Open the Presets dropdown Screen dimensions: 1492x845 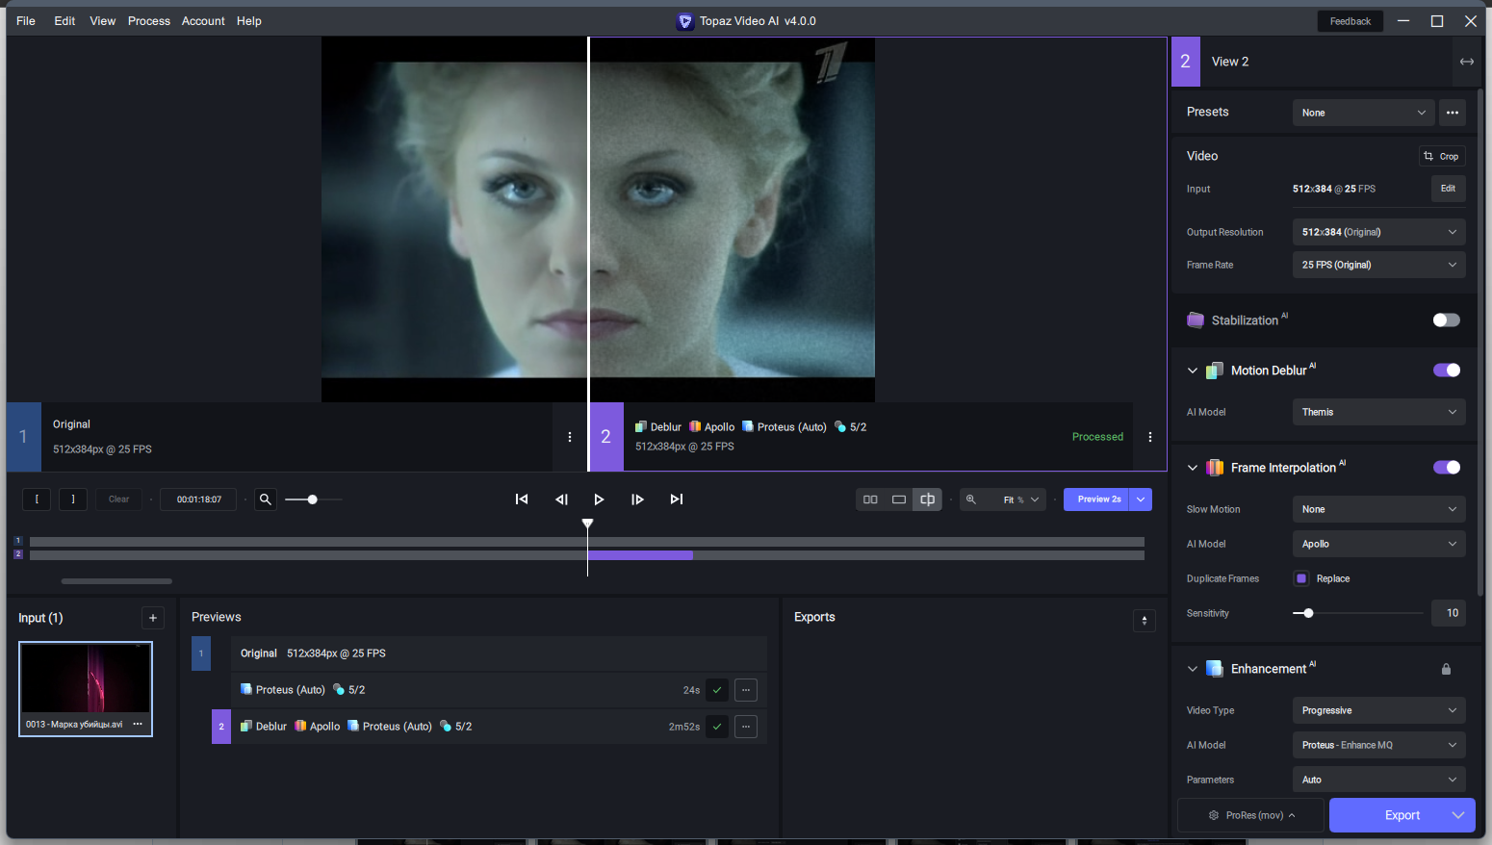coord(1363,113)
